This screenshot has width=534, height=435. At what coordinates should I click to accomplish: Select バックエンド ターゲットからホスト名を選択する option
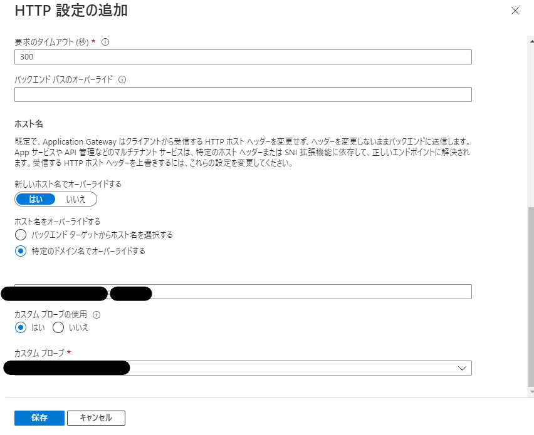(x=19, y=235)
